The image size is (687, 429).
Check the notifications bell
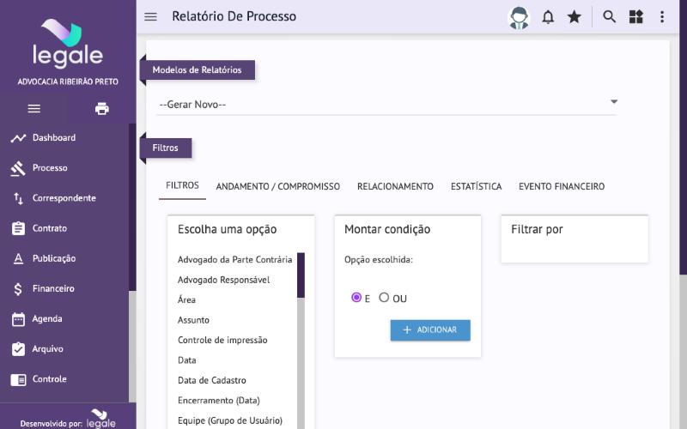548,17
